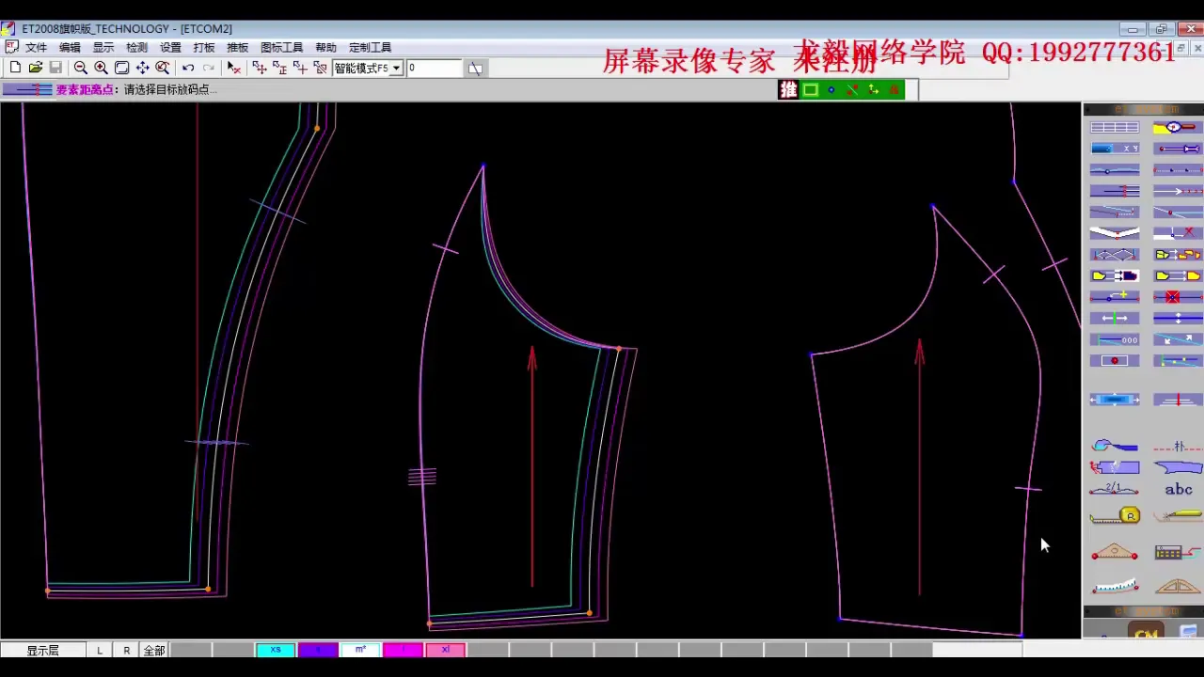The height and width of the screenshot is (677, 1204).
Task: Select the red square center point tool
Action: (1178, 297)
